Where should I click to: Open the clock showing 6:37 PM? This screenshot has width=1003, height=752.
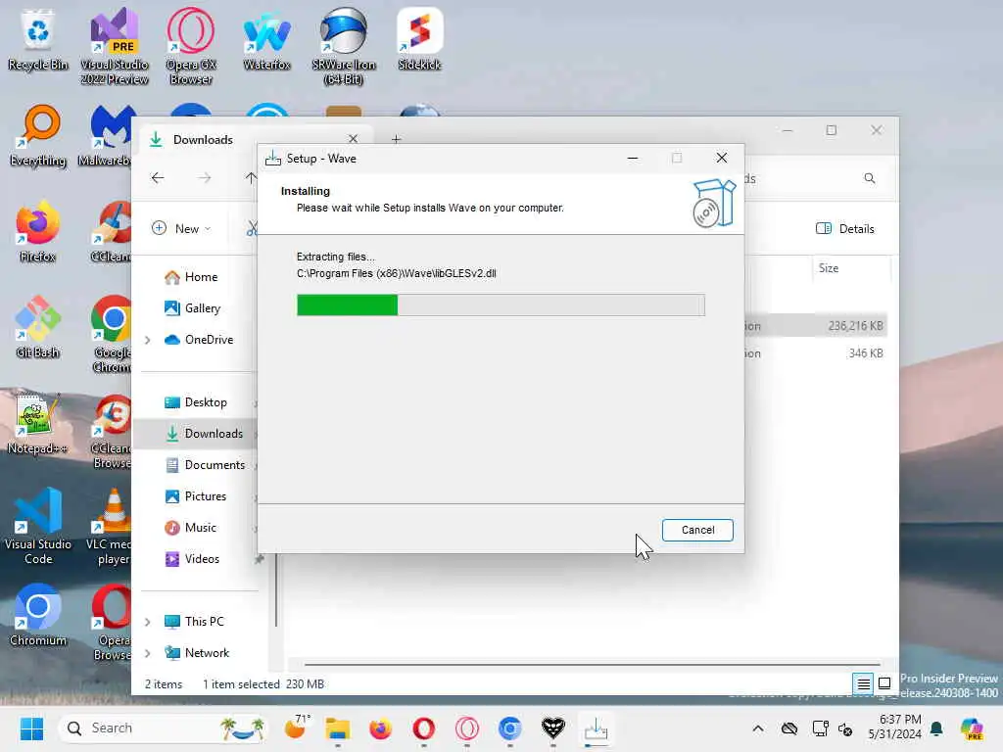coord(894,727)
